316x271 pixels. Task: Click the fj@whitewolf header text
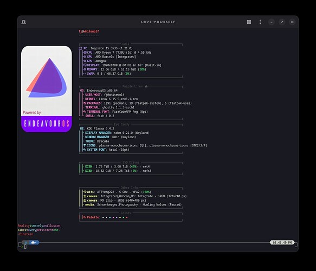[x=89, y=31]
